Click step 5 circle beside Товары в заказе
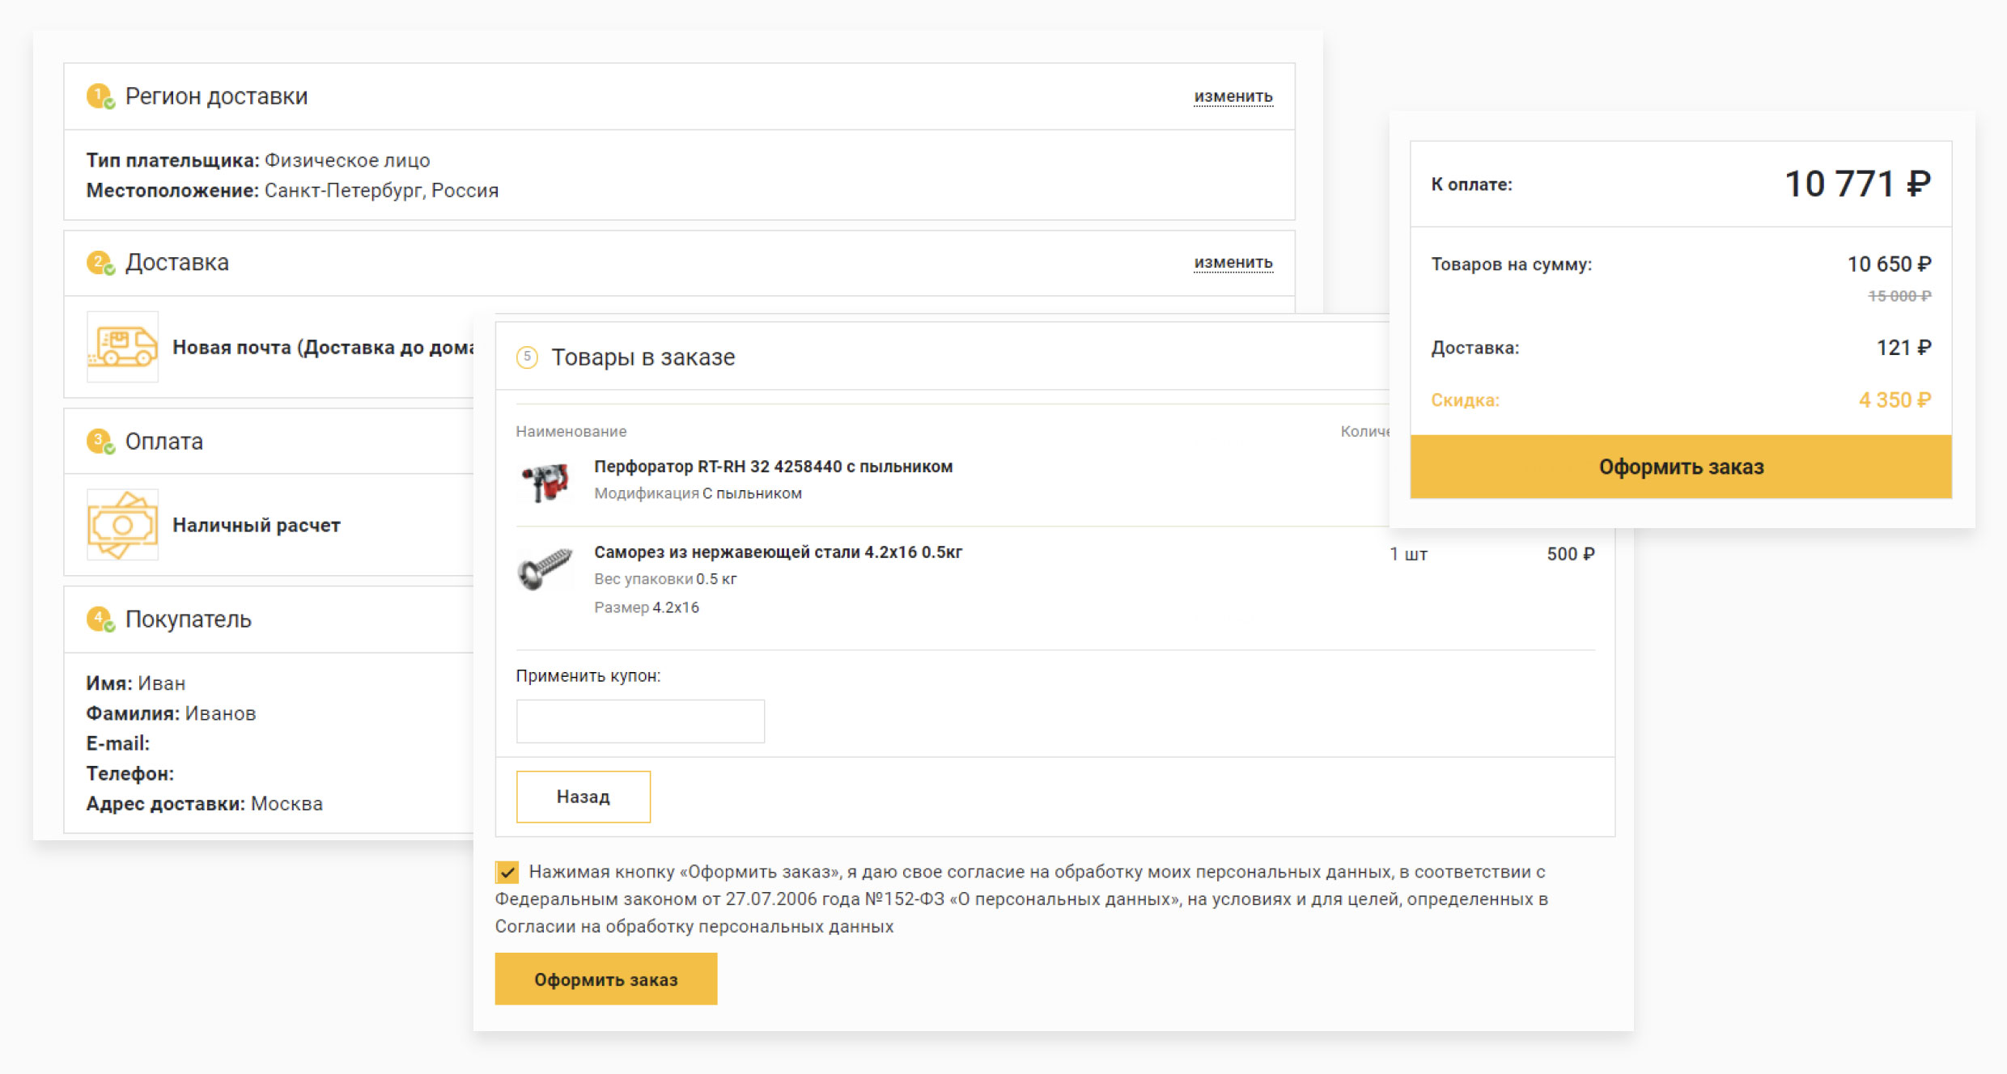Viewport: 2007px width, 1074px height. [x=527, y=357]
